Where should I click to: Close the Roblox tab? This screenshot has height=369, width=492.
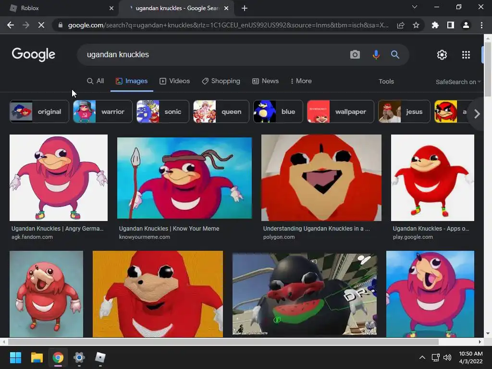(x=111, y=8)
